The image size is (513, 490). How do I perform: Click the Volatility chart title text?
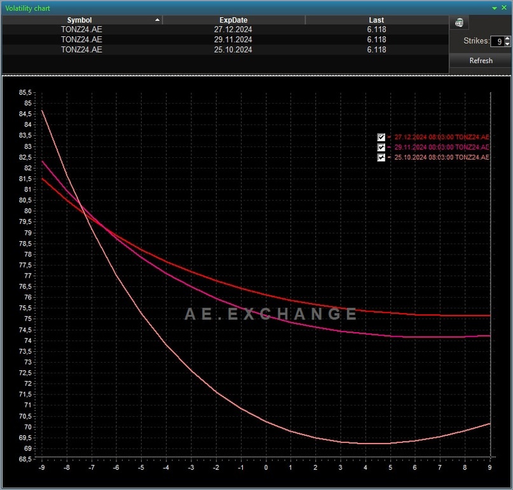[27, 8]
